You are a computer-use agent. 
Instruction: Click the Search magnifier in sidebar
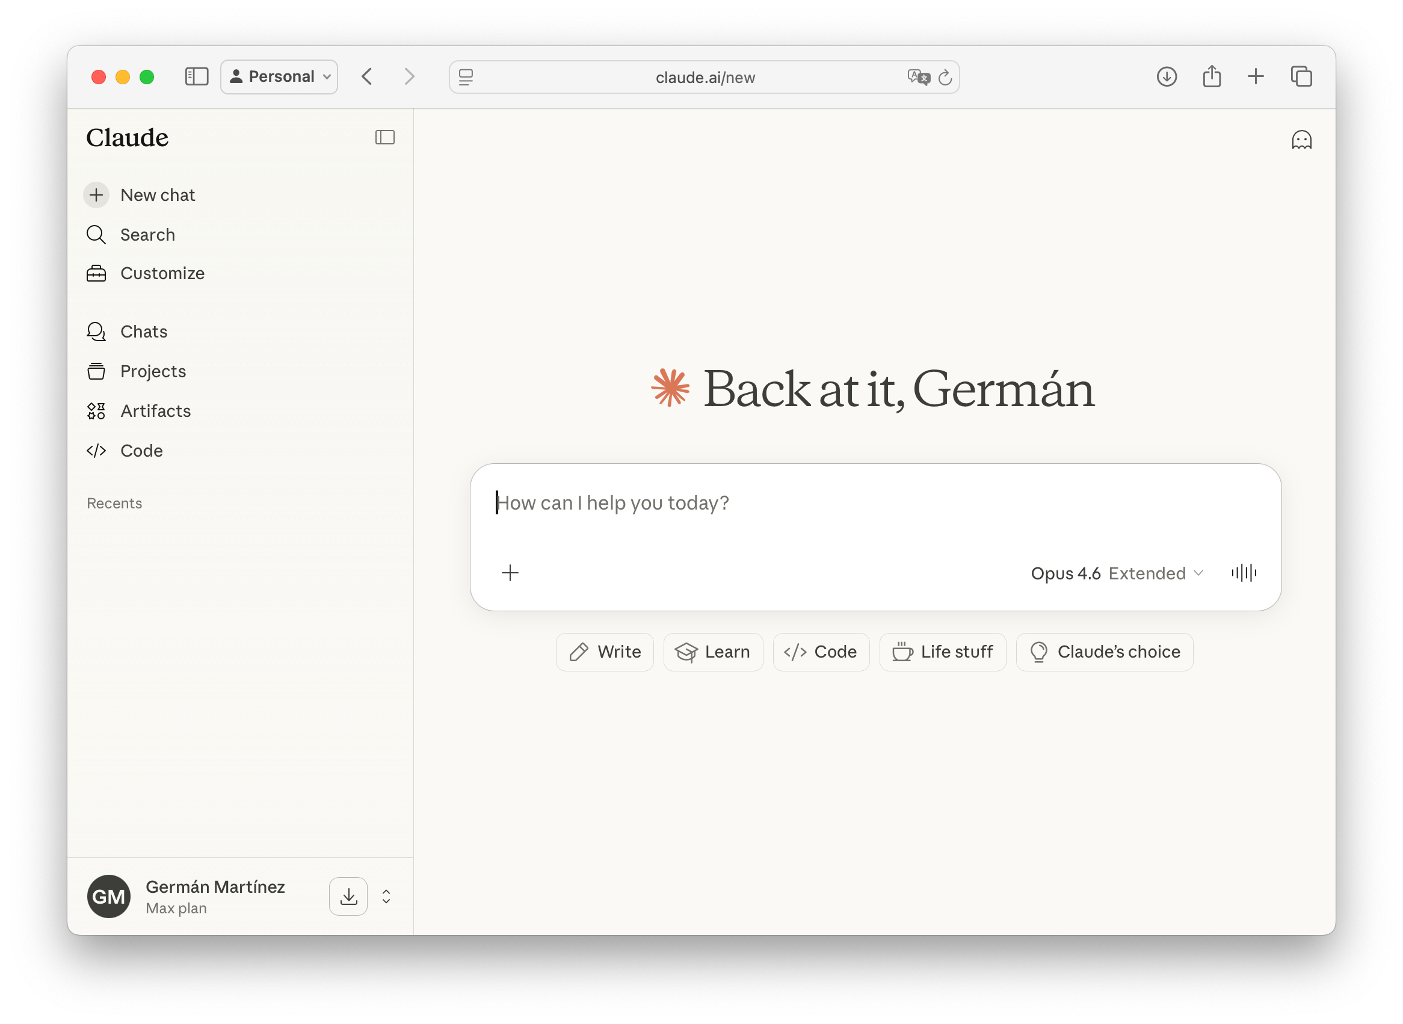click(97, 235)
